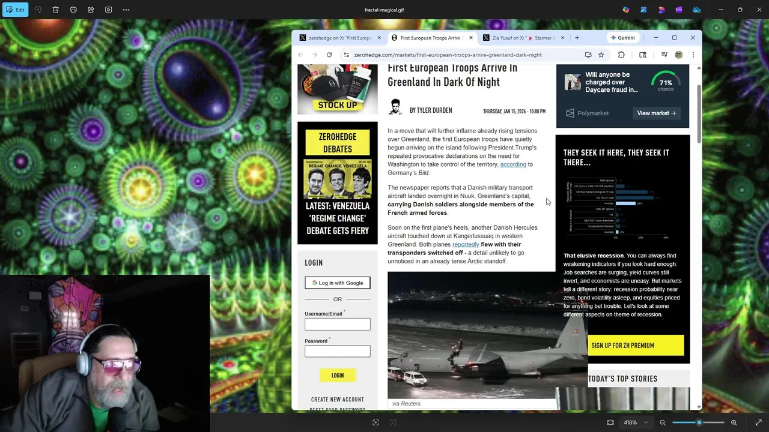Click the View market button

[656, 113]
